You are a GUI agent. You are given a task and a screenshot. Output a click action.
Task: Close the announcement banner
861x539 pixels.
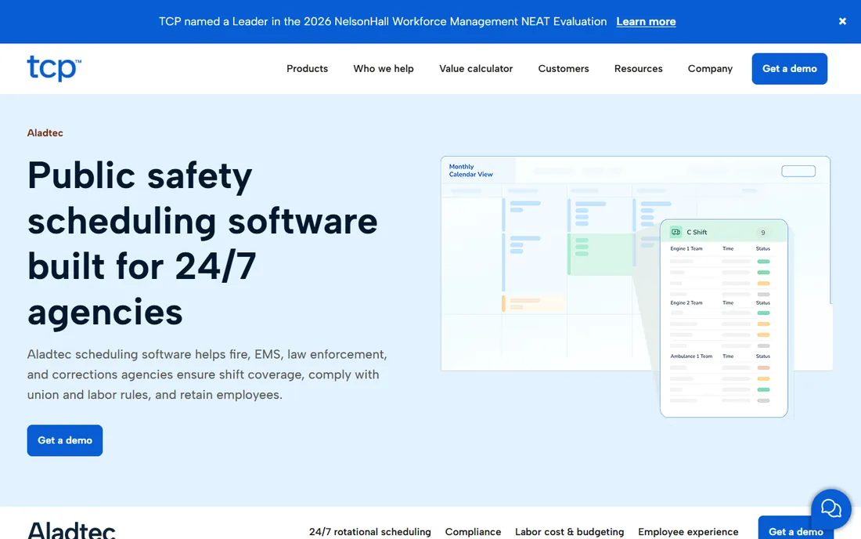(x=841, y=21)
